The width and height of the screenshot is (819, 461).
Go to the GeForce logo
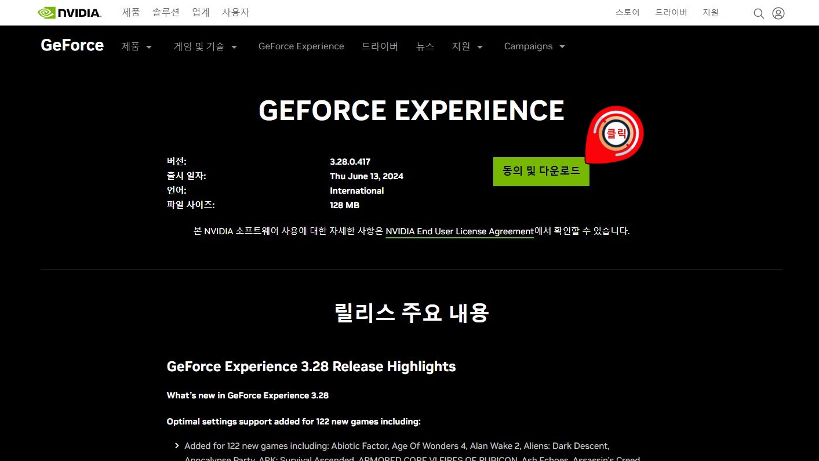tap(72, 45)
